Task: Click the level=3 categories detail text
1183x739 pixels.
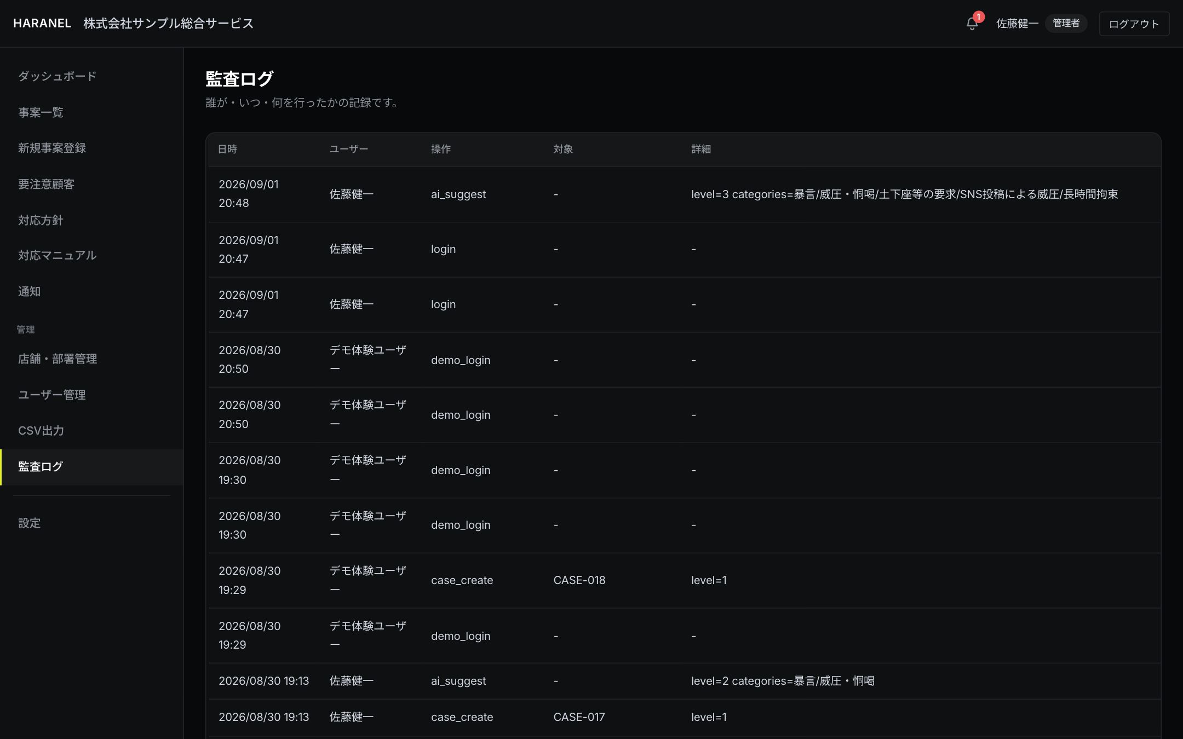Action: pos(904,194)
